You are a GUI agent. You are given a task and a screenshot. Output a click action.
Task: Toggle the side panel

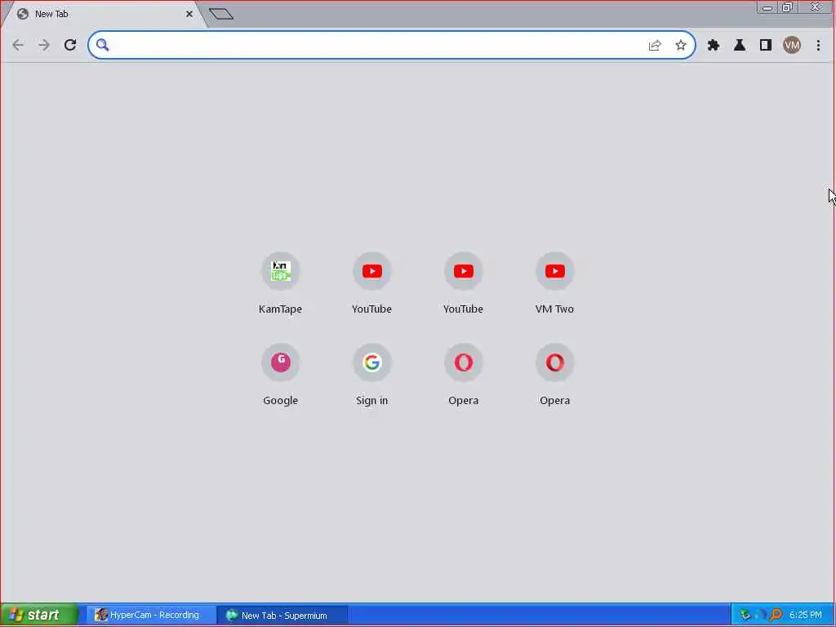766,46
